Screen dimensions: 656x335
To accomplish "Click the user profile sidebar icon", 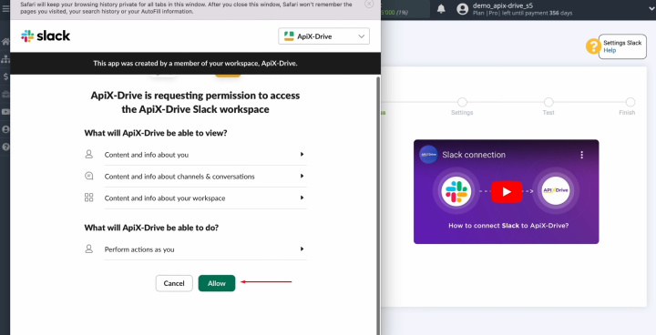I will 5,129.
